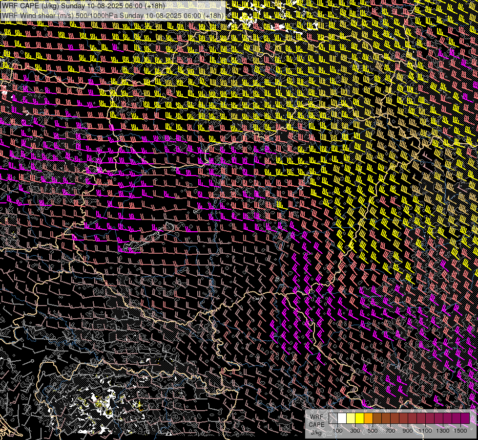Click the WRF Wind shear 500/1000hPa title line
Image resolution: width=478 pixels, height=440 pixels.
[x=112, y=16]
